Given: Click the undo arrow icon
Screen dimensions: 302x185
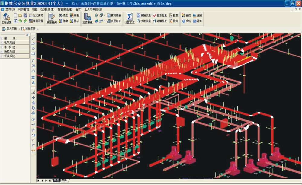Looking at the screenshot, I should (x=20, y=21).
